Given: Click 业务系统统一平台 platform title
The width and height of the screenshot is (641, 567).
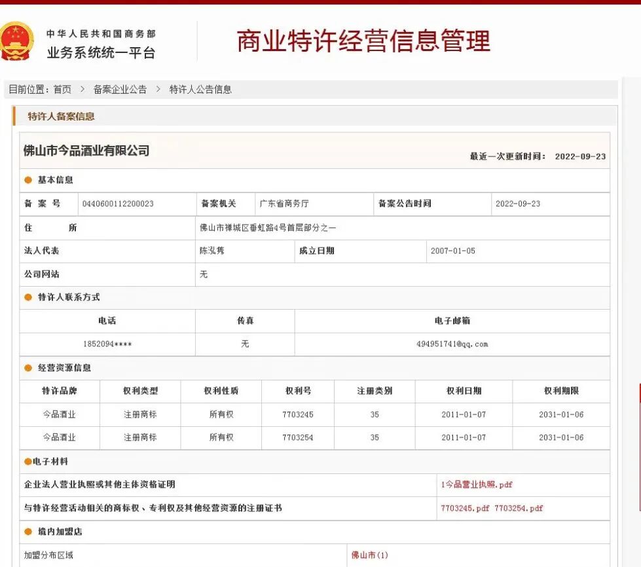Looking at the screenshot, I should [101, 53].
